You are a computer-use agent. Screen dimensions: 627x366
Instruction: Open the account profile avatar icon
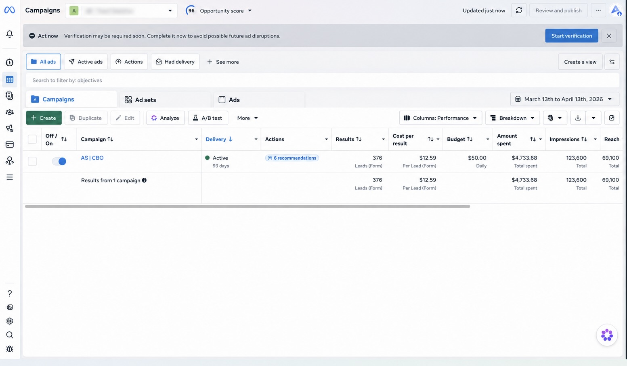pos(616,10)
